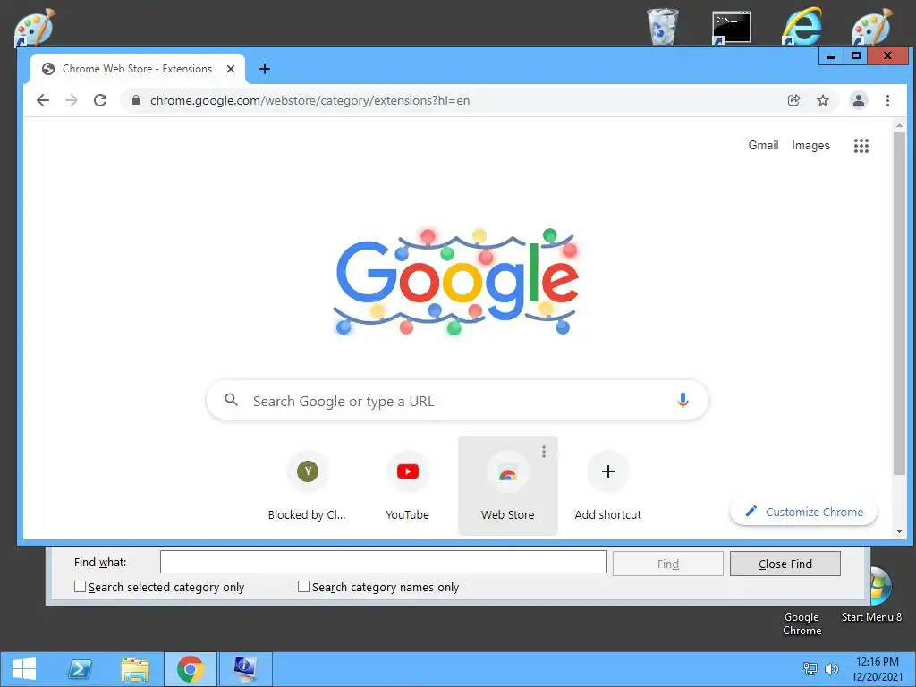Open the Chrome three-dot menu
Viewport: 916px width, 687px height.
[887, 100]
